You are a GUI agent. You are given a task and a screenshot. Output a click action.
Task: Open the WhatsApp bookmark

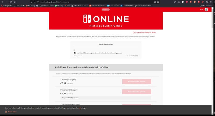tap(59, 6)
